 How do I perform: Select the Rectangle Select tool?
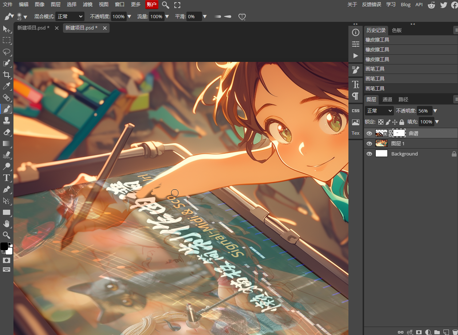pyautogui.click(x=7, y=40)
